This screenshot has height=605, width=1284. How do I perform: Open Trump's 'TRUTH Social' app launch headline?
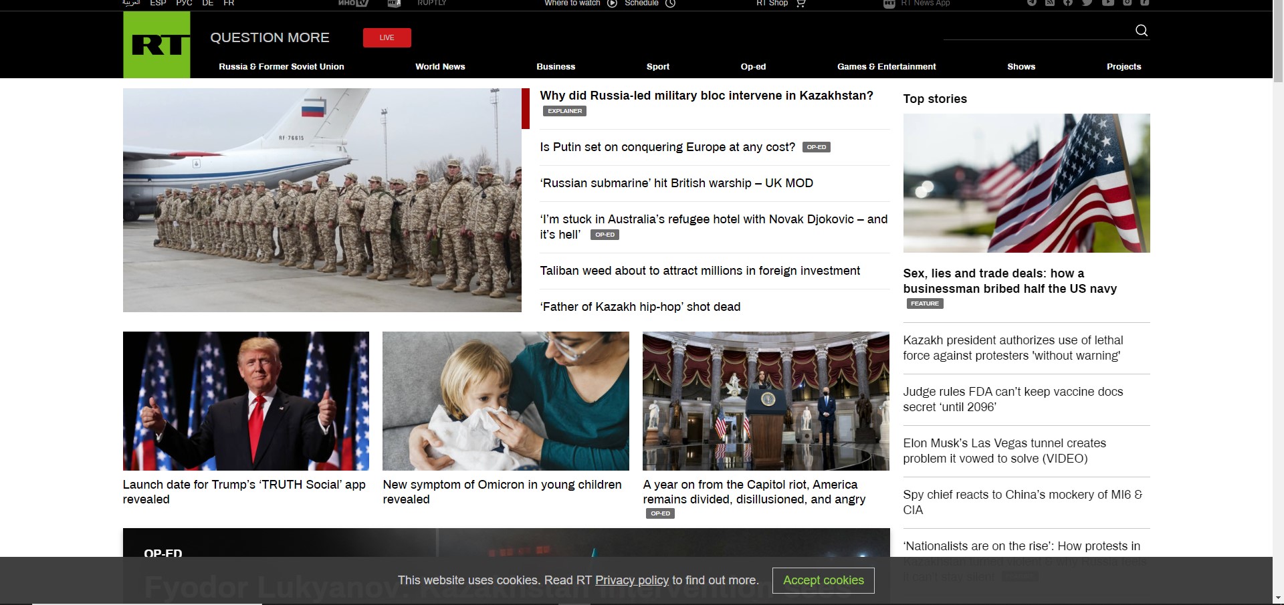244,492
